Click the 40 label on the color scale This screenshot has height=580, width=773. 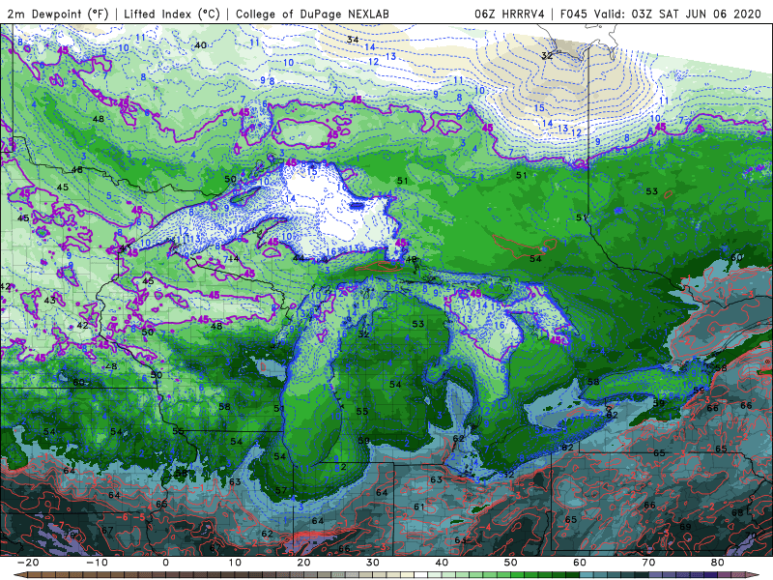(x=442, y=563)
